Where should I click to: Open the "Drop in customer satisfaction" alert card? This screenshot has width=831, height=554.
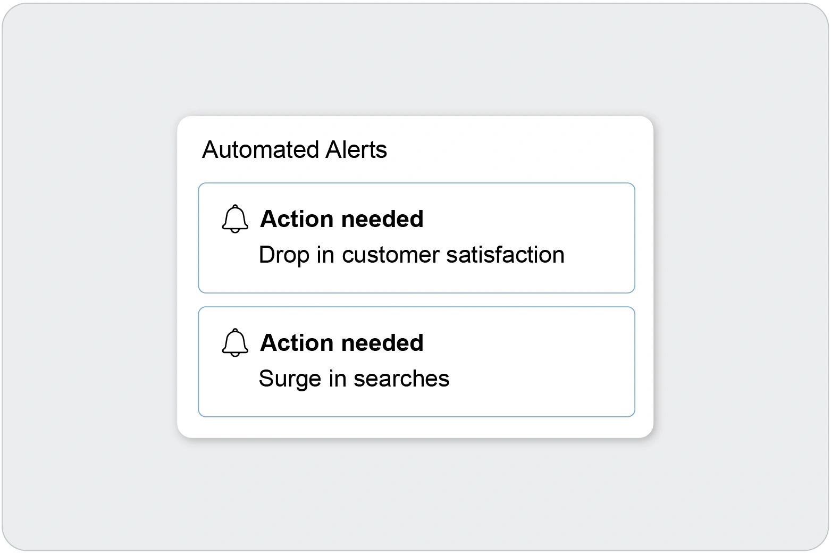416,238
